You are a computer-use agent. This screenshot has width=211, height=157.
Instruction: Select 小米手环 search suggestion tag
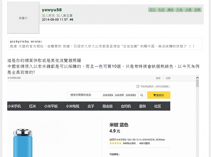(x=119, y=95)
